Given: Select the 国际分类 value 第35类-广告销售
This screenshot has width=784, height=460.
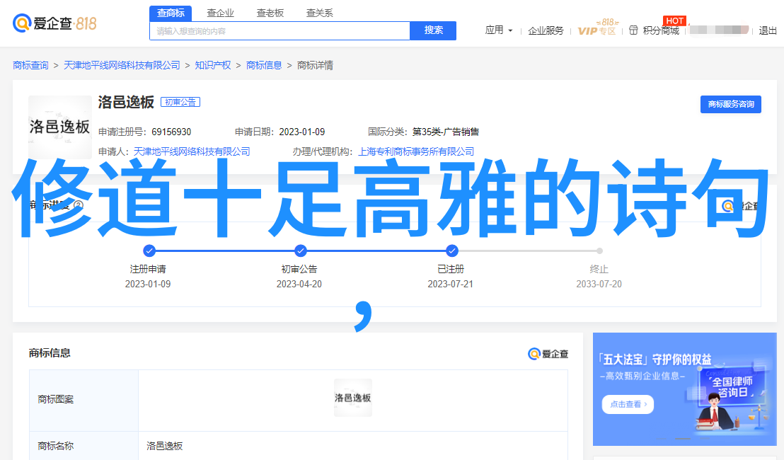Looking at the screenshot, I should [446, 132].
